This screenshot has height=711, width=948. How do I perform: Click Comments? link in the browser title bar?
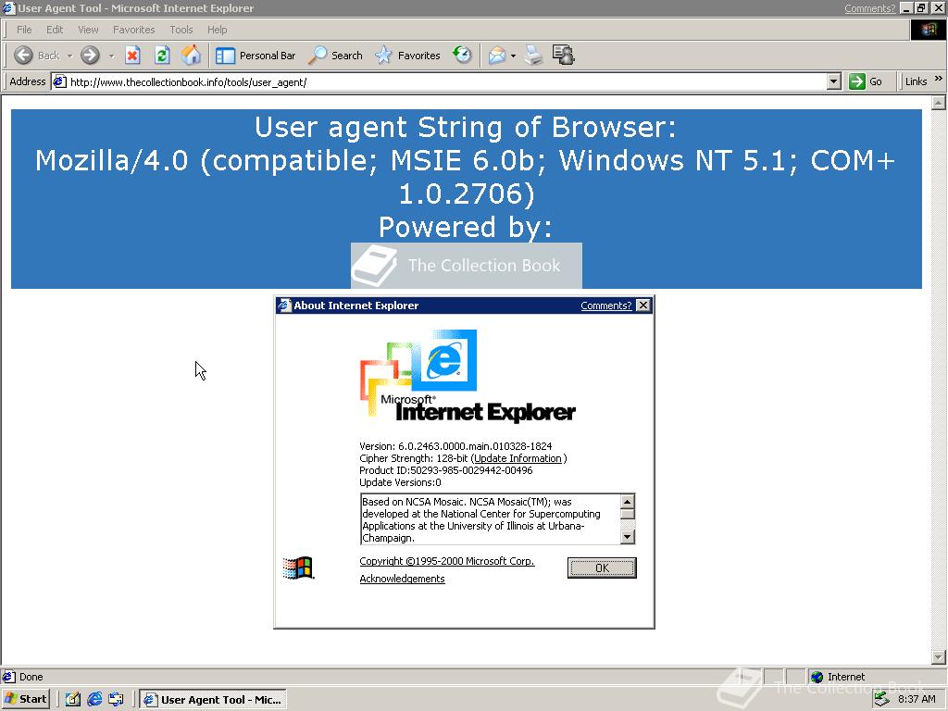point(869,8)
